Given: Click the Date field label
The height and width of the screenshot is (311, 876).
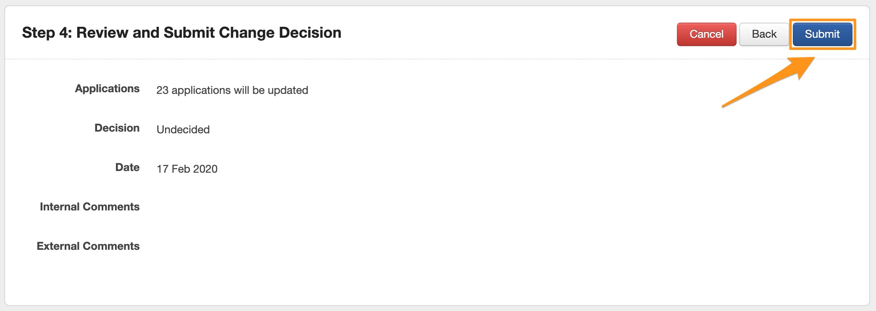Looking at the screenshot, I should click(127, 167).
